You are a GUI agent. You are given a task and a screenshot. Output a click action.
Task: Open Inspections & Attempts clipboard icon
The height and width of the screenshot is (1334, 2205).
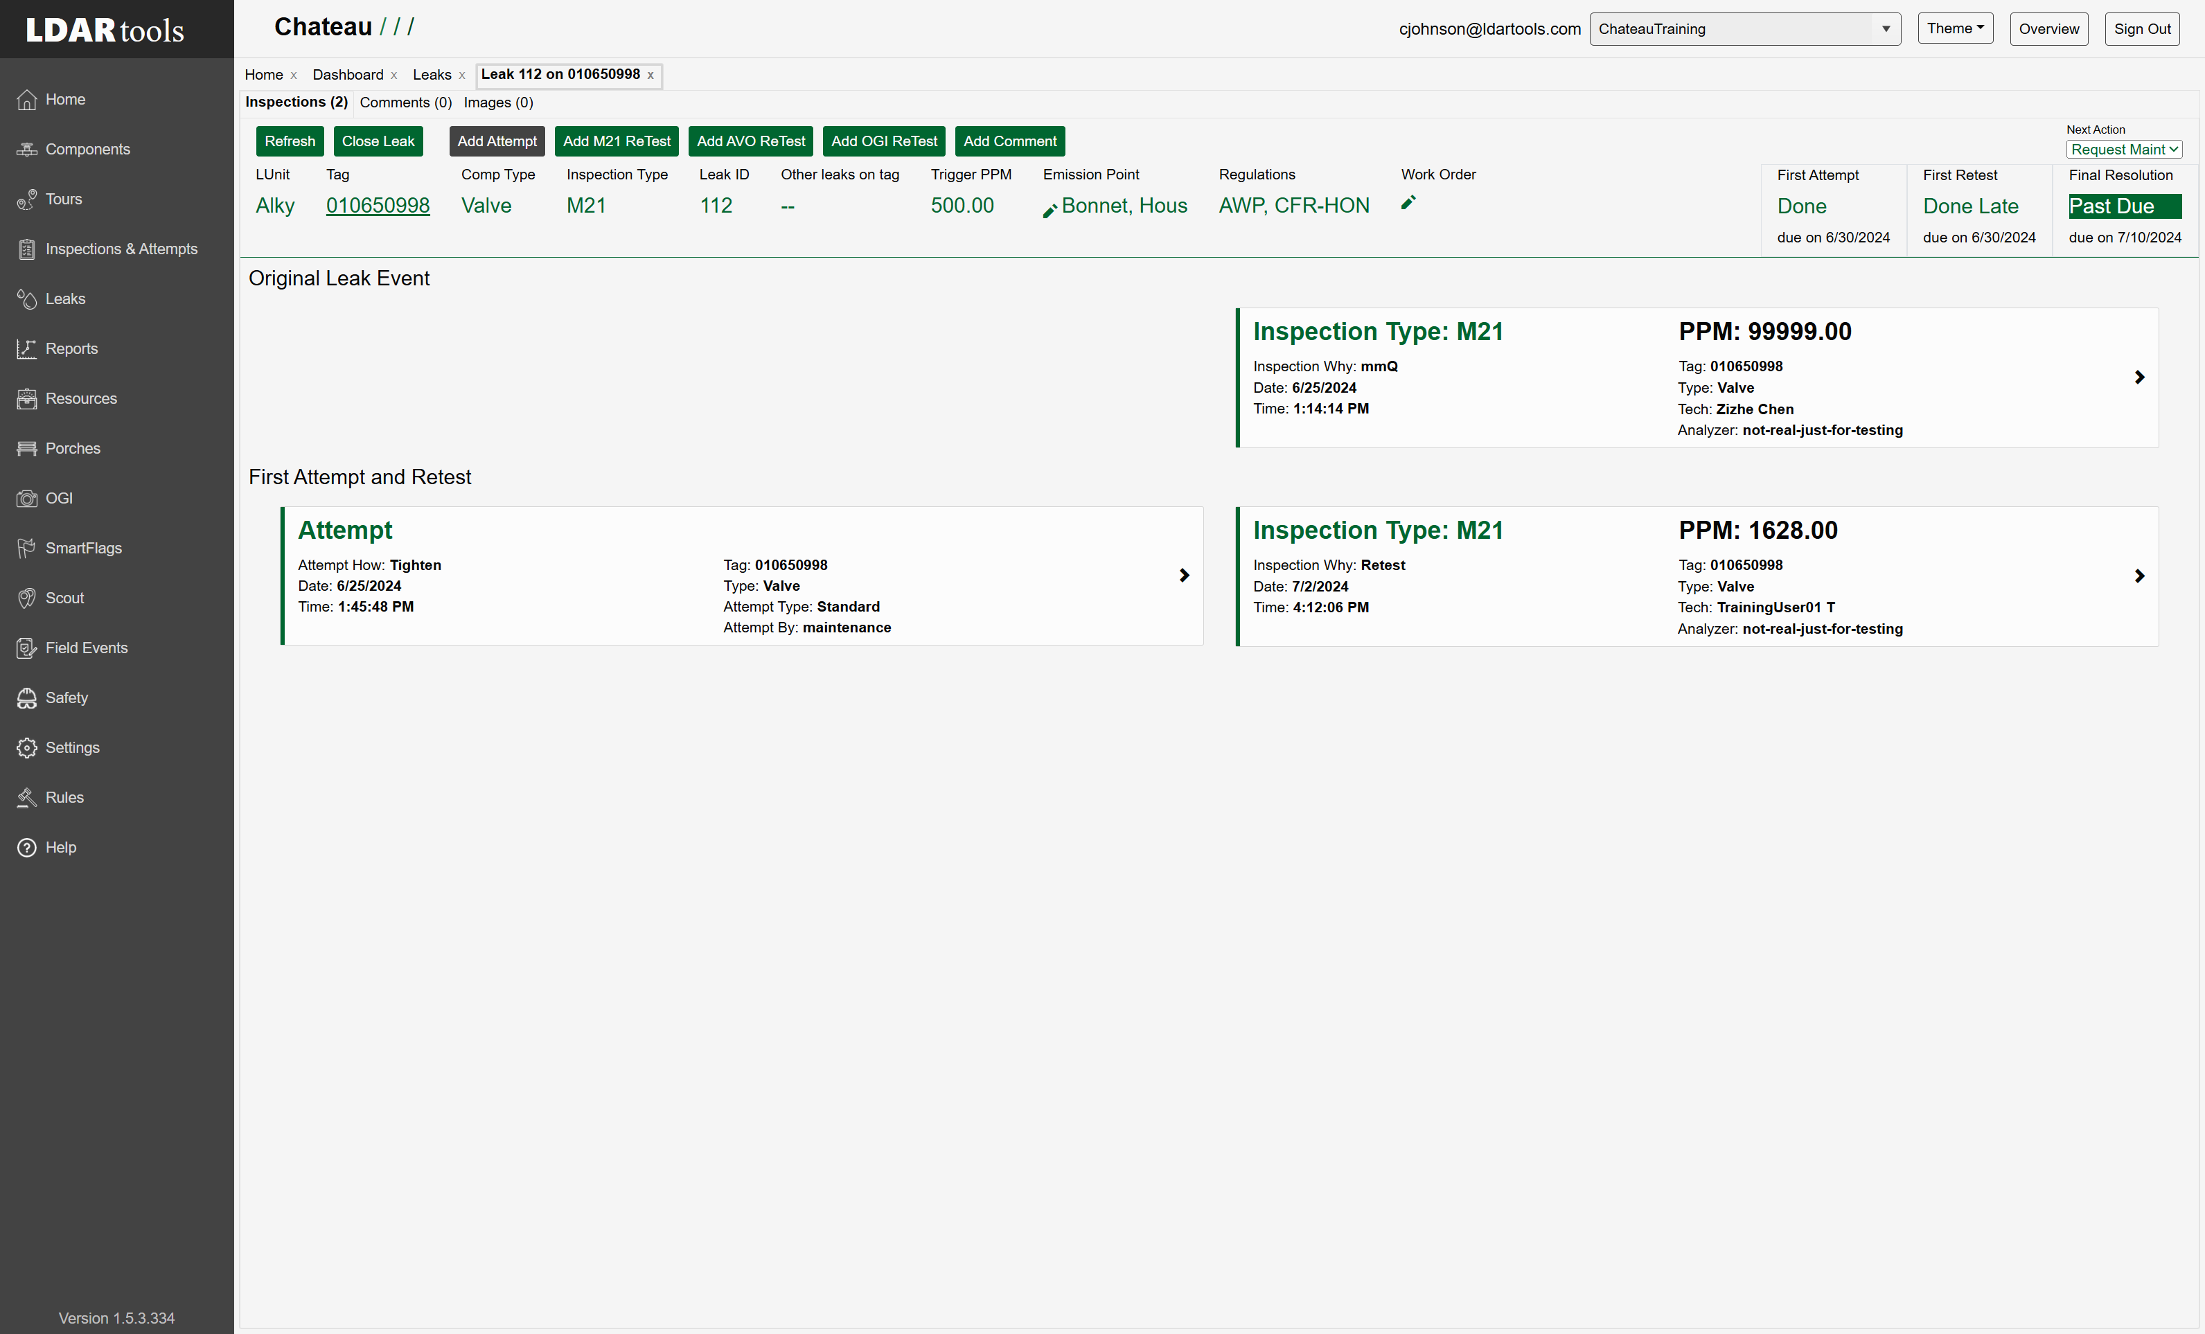pos(27,249)
